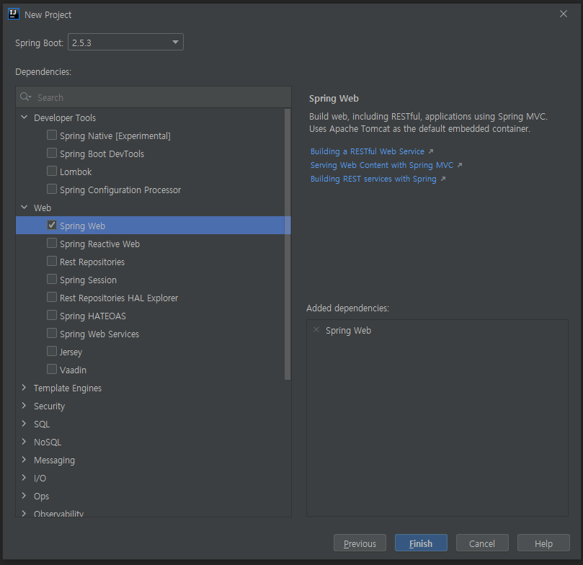
Task: Select the NoSQL category label
Action: (x=48, y=442)
